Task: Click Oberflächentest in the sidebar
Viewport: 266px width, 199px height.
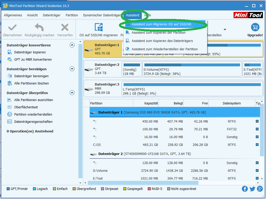Action: pos(26,107)
